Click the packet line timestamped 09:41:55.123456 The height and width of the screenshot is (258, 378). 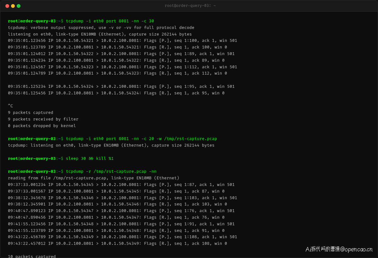click(121, 224)
